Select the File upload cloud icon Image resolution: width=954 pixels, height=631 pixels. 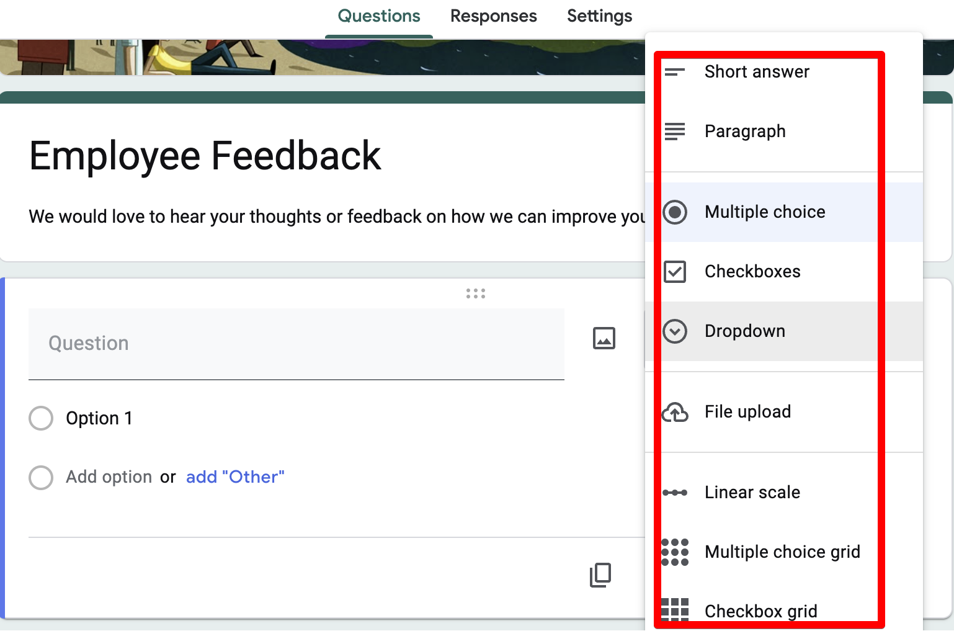(x=675, y=412)
